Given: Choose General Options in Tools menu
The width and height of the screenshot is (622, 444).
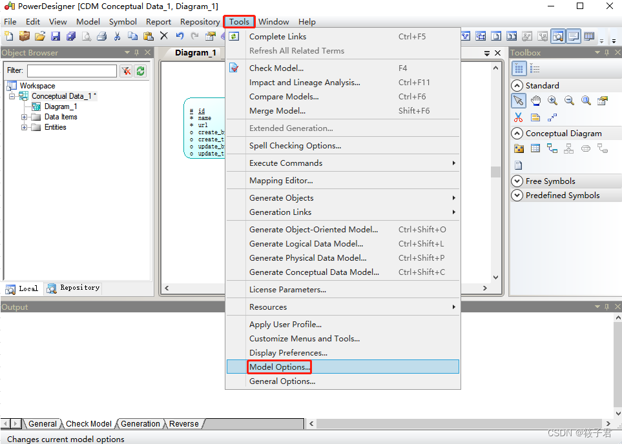Looking at the screenshot, I should click(x=343, y=381).
